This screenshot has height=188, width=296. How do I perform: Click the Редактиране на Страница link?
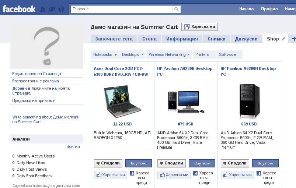(x=36, y=74)
